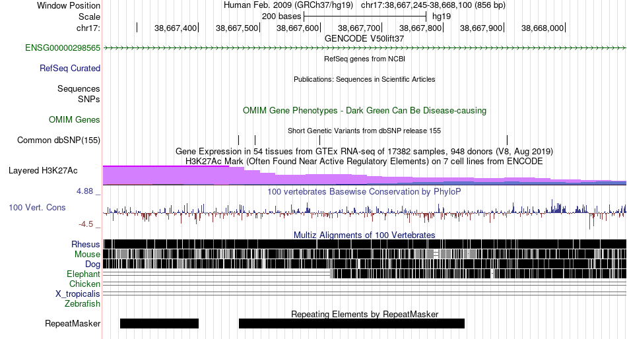Click the H3K27Ac Mark ENCODE track title

coord(364,162)
